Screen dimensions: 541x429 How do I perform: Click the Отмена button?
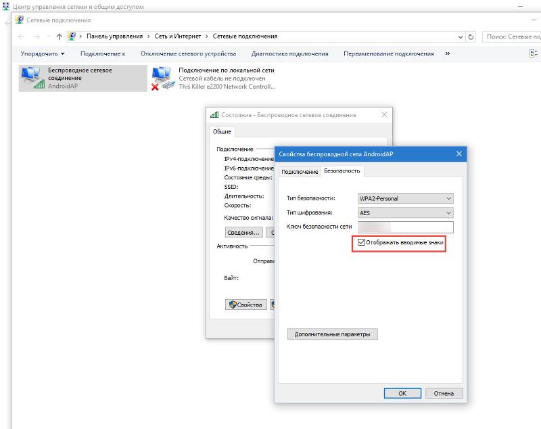[444, 393]
